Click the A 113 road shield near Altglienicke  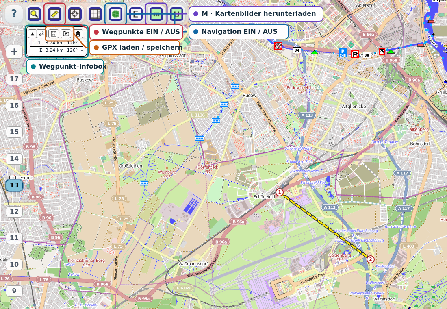(307, 115)
